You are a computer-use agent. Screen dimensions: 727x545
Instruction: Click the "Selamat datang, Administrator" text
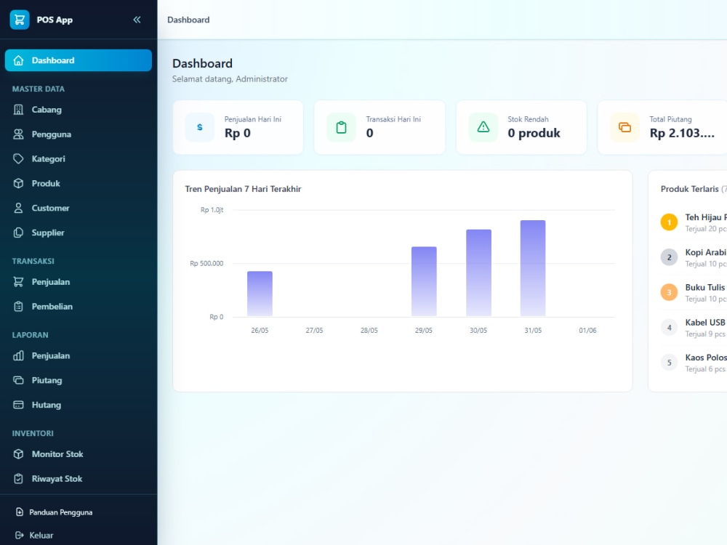point(230,79)
